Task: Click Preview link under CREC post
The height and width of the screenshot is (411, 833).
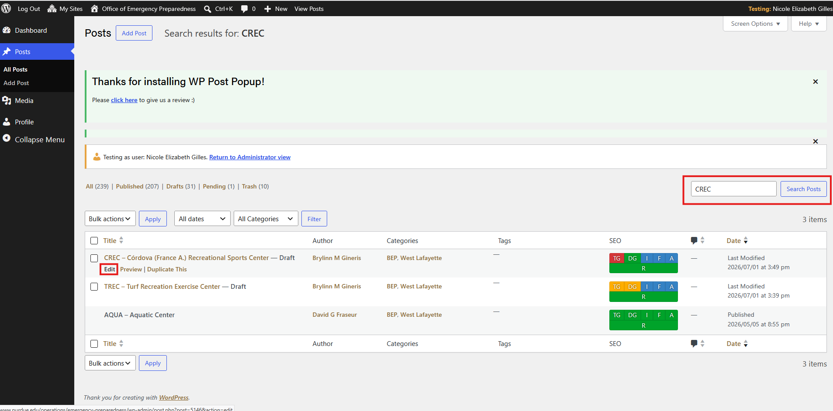Action: tap(131, 269)
